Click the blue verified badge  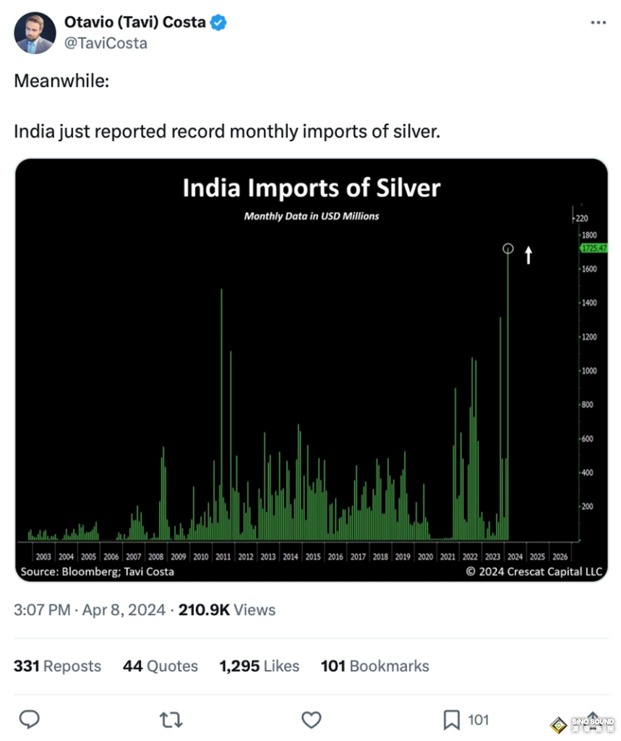pos(218,22)
